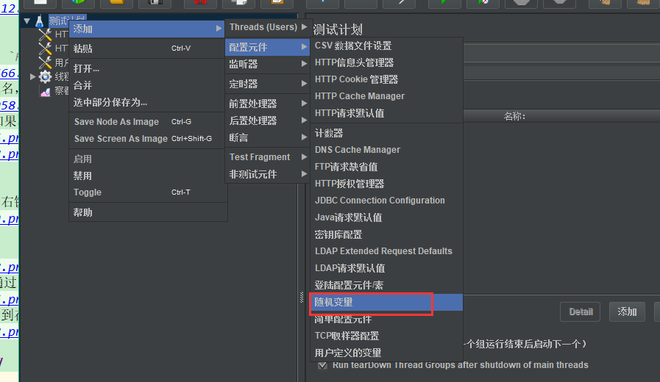Choose 禁用 in the context menu
The image size is (660, 382).
pos(147,176)
